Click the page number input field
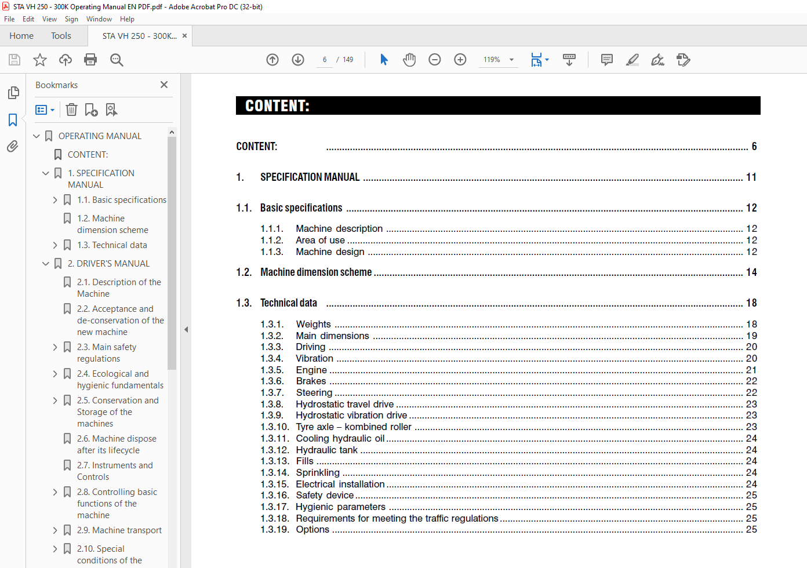 [x=325, y=60]
